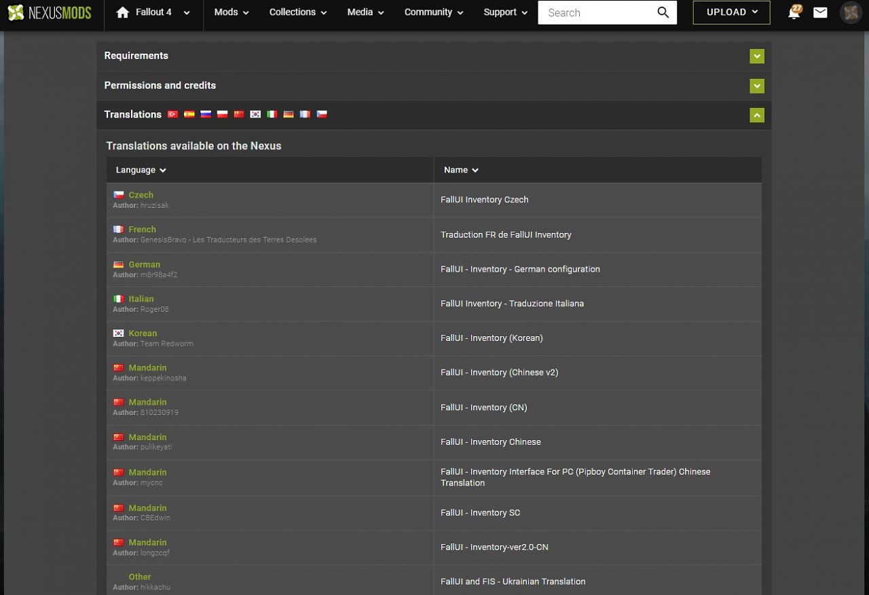869x595 pixels.
Task: Open the UPLOAD dropdown button
Action: coord(732,12)
